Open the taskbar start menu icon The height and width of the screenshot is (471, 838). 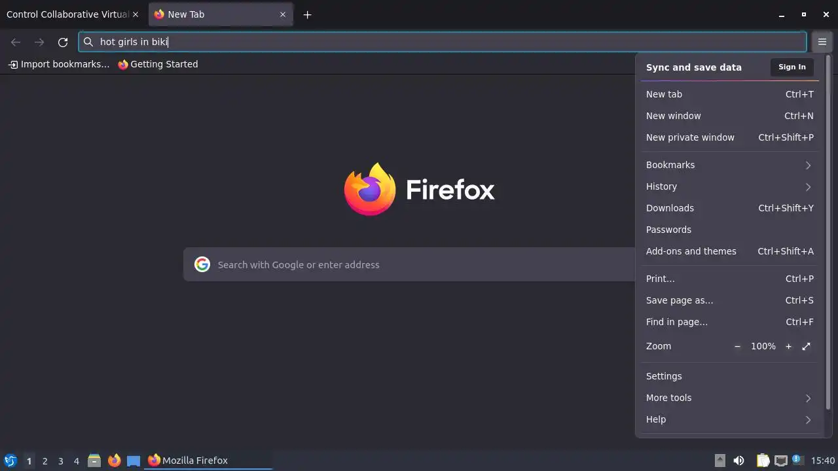click(10, 461)
